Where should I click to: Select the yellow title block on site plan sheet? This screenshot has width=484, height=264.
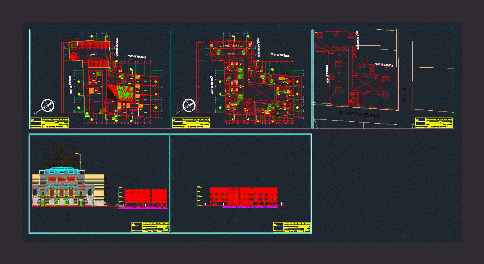tap(434, 122)
